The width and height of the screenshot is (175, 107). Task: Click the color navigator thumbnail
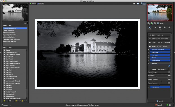160,13
